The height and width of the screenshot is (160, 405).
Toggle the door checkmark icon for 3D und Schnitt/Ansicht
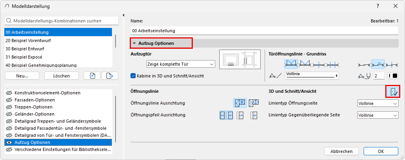(x=393, y=92)
